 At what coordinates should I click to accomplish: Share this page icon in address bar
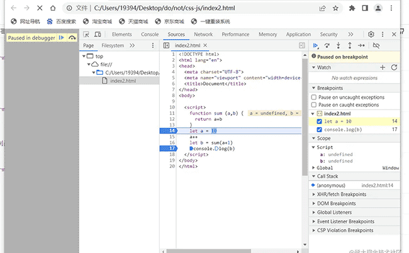[x=322, y=8]
